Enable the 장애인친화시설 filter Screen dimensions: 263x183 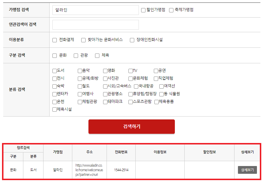[x=132, y=40]
